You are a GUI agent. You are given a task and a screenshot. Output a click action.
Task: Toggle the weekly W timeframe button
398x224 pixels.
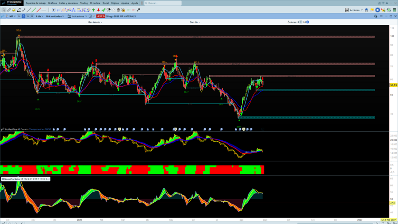tap(28, 16)
